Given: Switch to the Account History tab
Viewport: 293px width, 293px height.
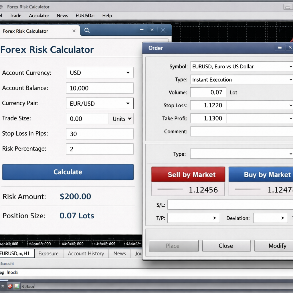Looking at the screenshot, I should point(86,254).
